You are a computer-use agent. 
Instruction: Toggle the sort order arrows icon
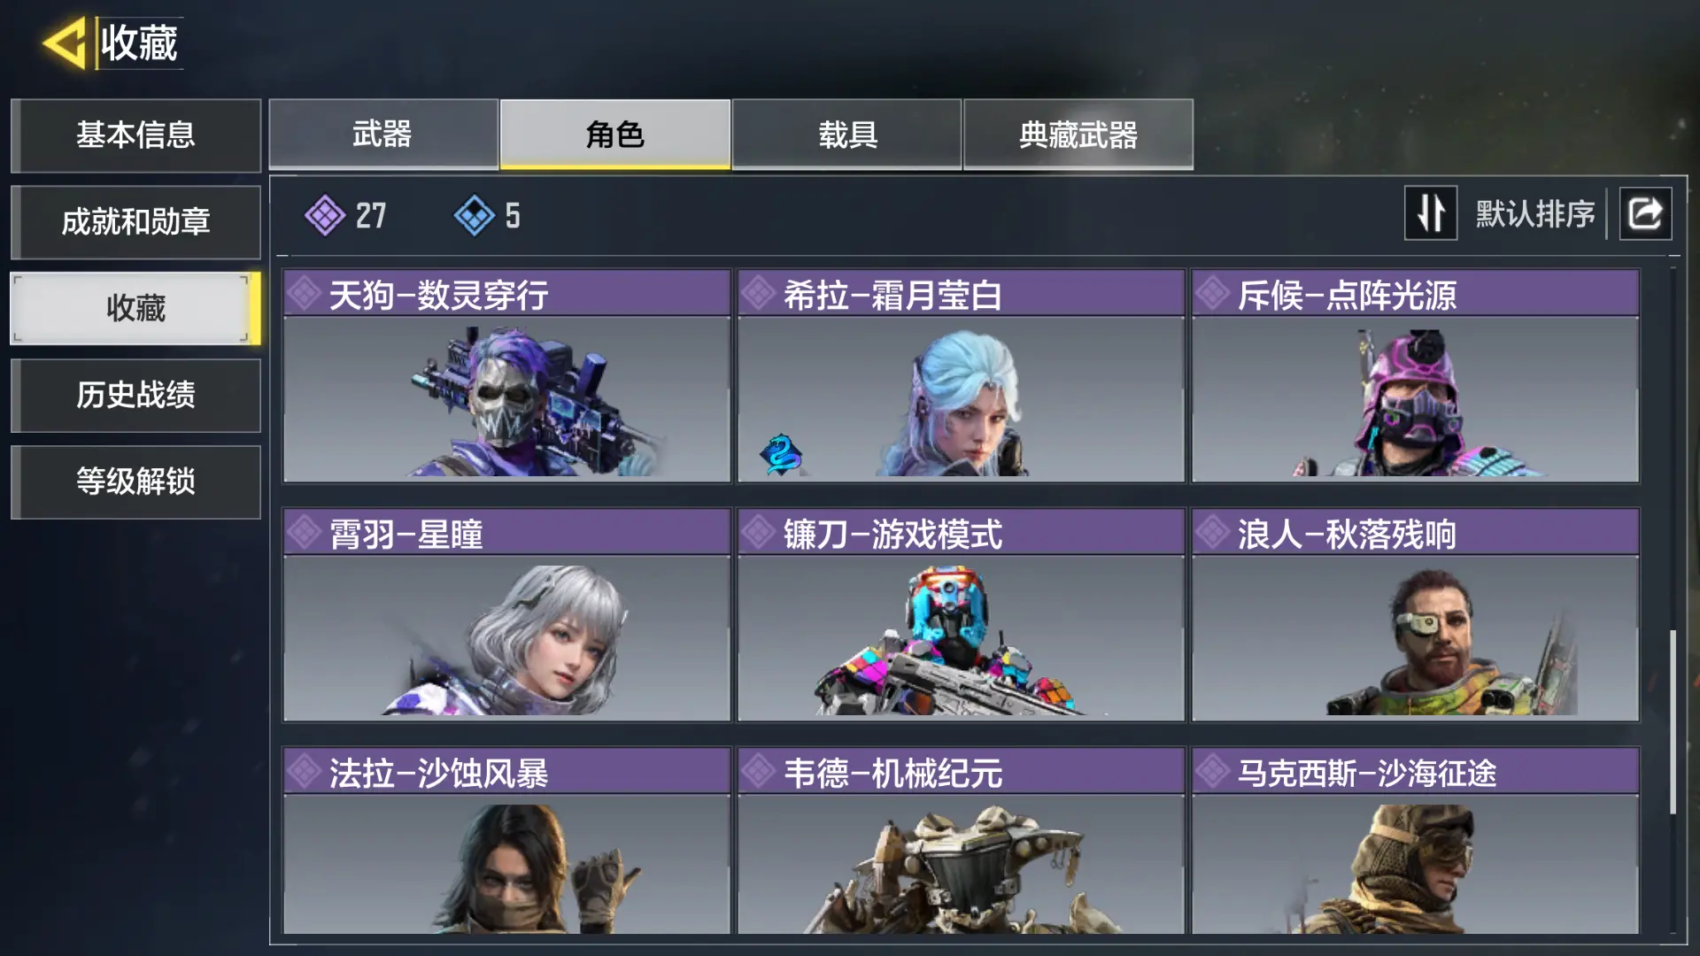[1431, 213]
